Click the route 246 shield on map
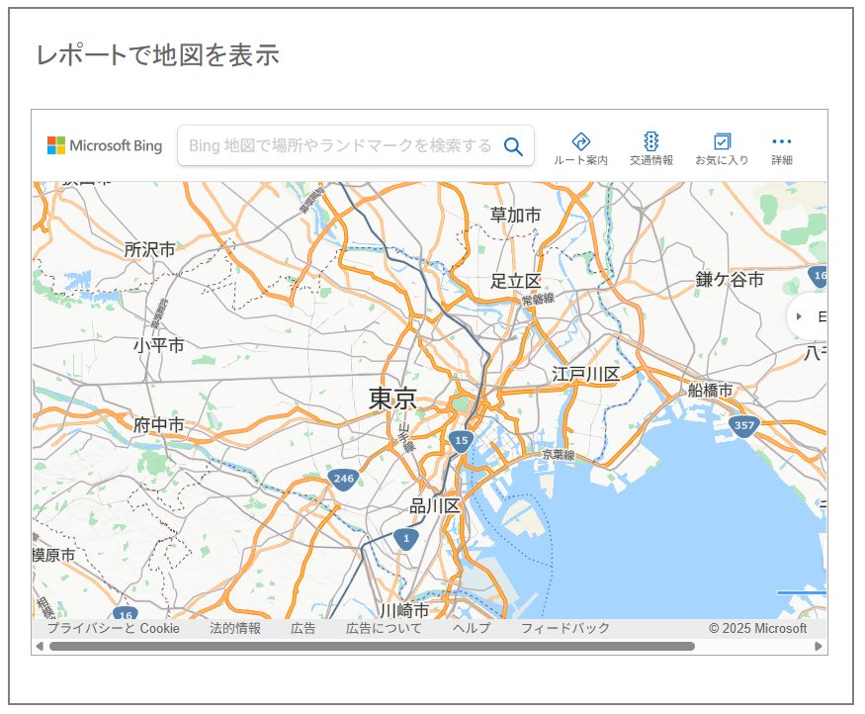Screen dimensions: 865x714 coord(343,480)
